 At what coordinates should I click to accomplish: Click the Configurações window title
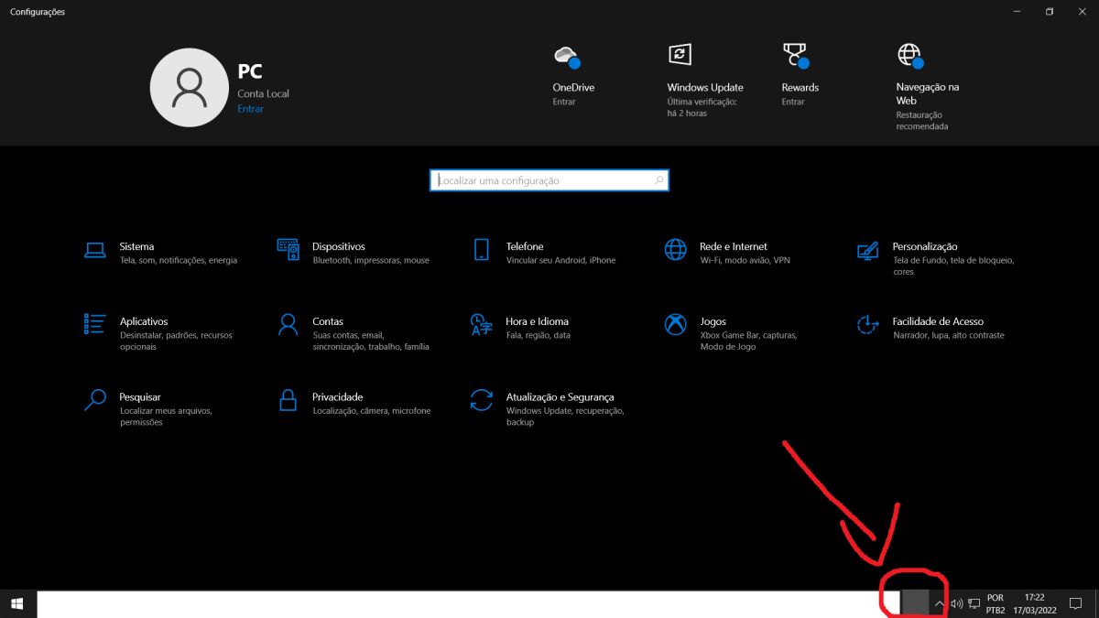(x=38, y=12)
